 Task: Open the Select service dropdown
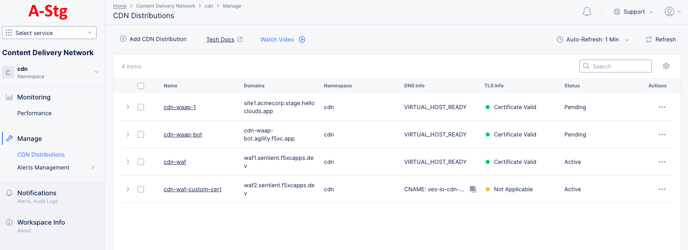(49, 33)
